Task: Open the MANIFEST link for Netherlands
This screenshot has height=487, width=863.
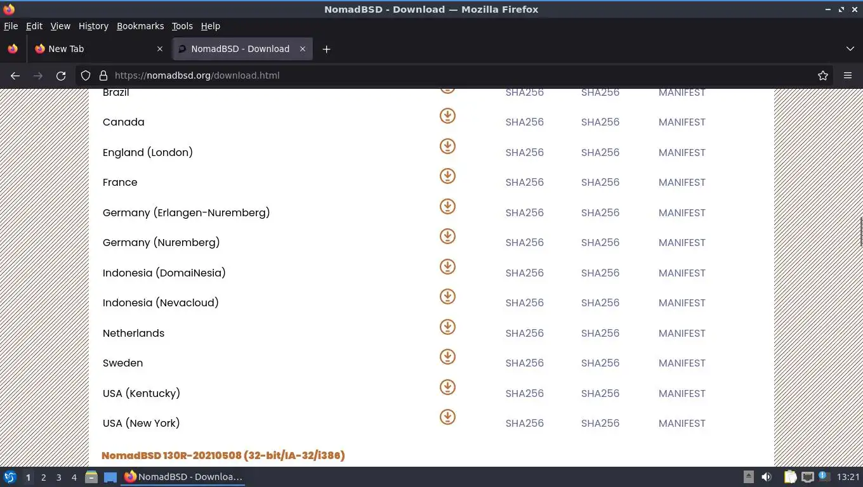Action: pyautogui.click(x=682, y=334)
